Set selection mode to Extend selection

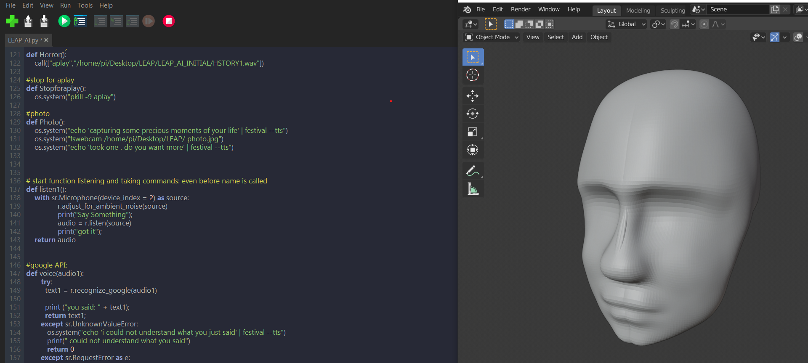[x=519, y=24]
